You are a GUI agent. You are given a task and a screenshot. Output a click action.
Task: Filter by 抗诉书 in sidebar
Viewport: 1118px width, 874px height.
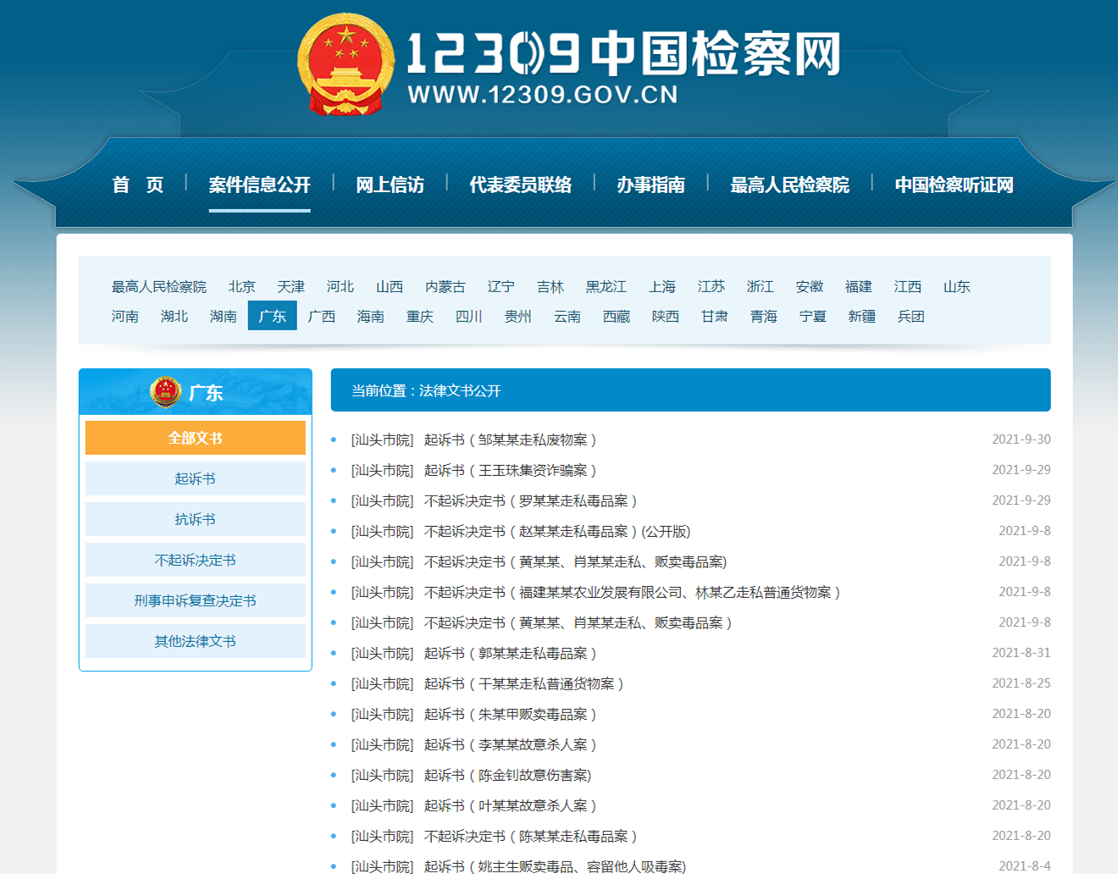point(196,519)
